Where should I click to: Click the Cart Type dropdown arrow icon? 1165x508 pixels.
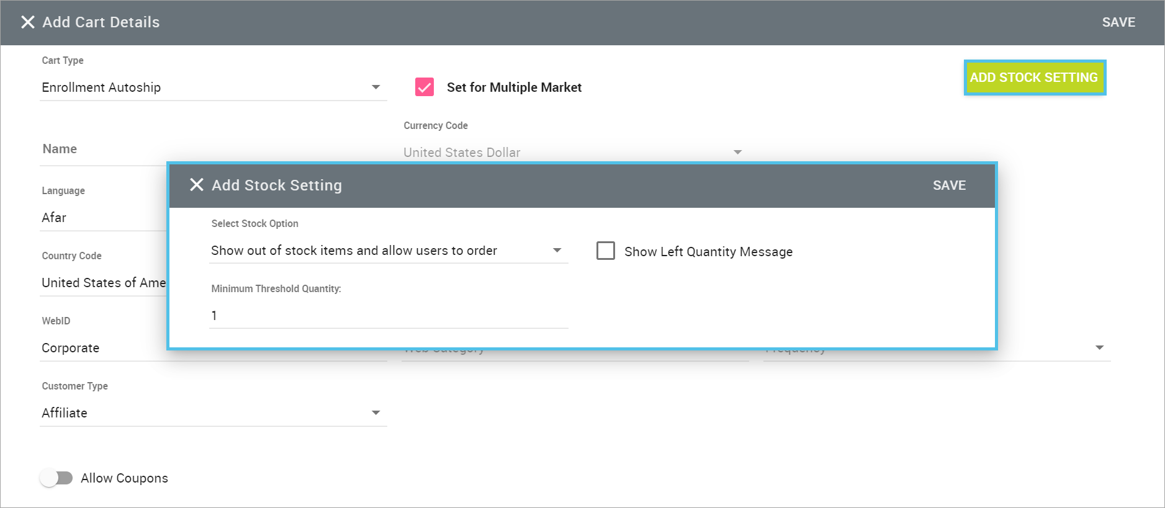tap(376, 87)
